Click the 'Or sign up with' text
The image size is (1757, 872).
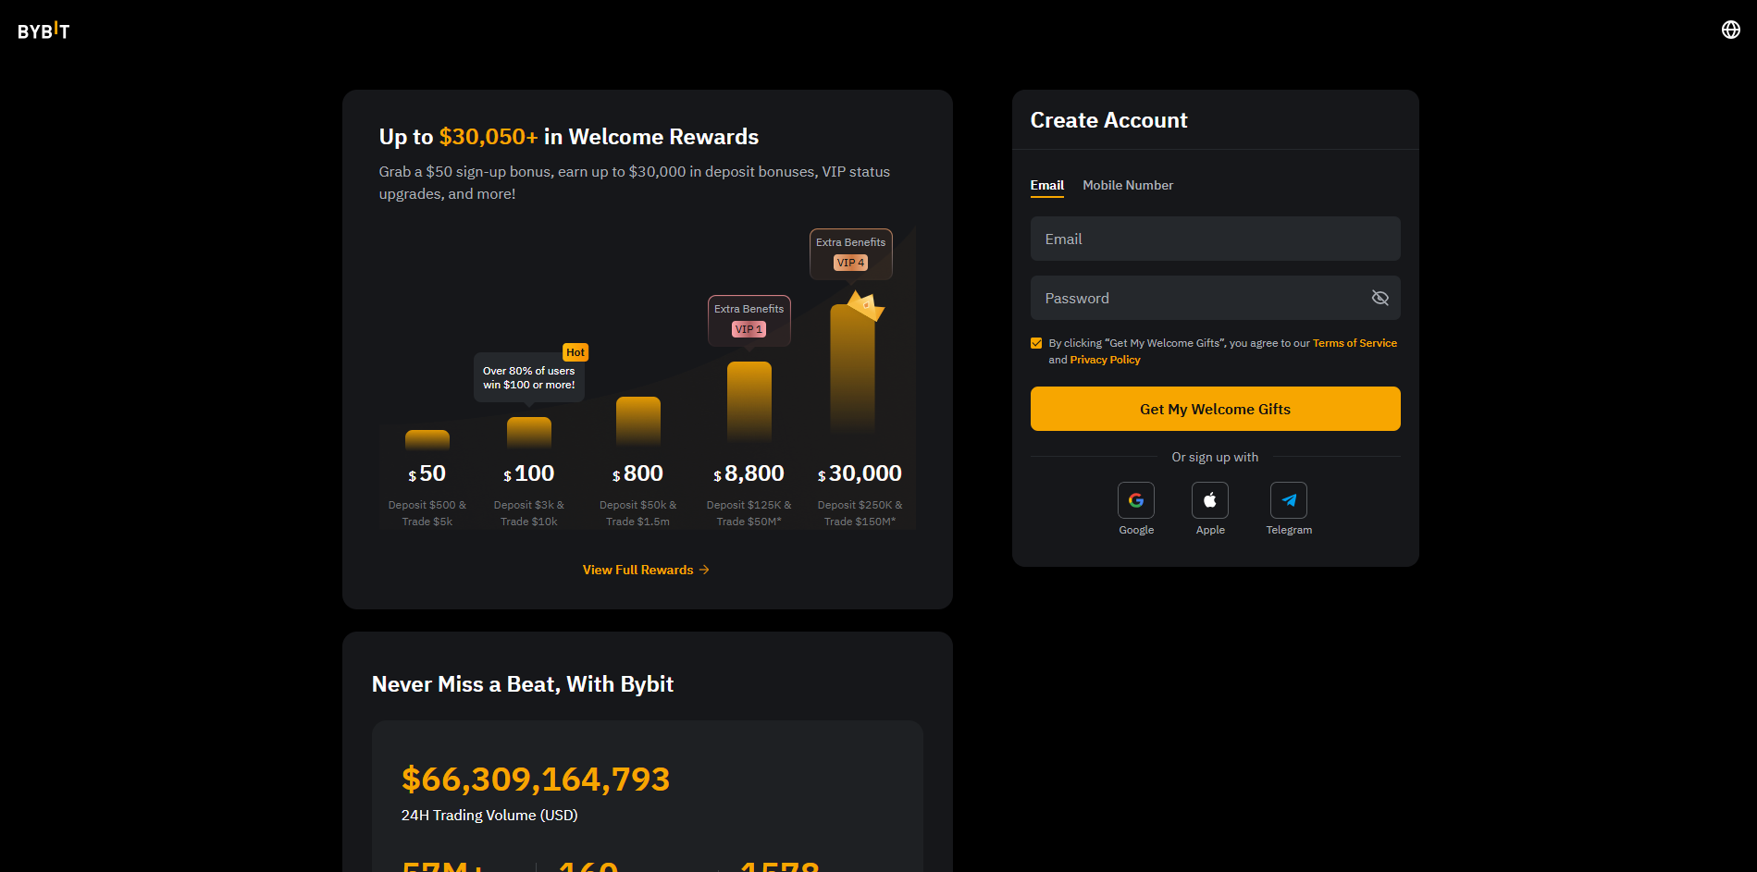(x=1215, y=457)
